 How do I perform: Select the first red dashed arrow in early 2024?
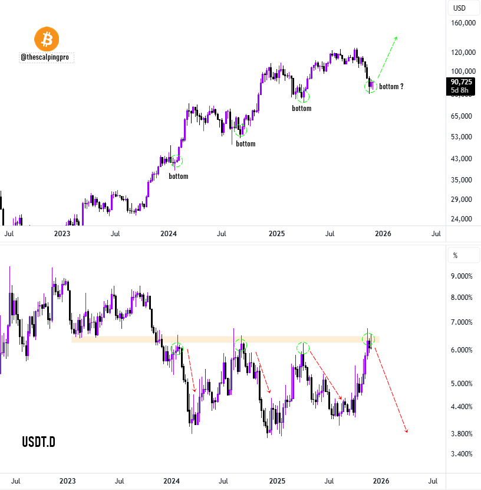click(x=191, y=370)
